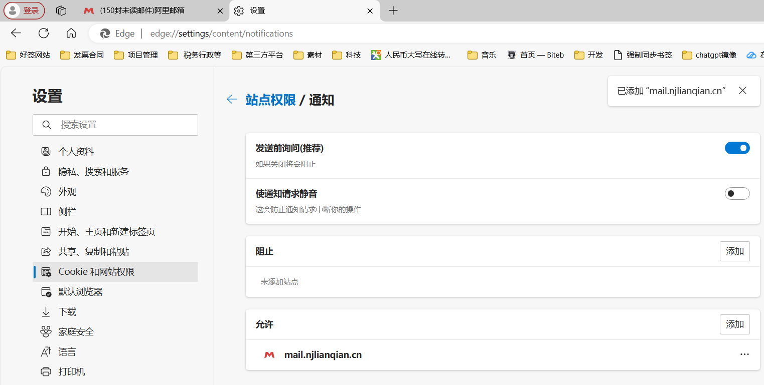Open 语言 settings section
The height and width of the screenshot is (385, 764).
click(115, 351)
